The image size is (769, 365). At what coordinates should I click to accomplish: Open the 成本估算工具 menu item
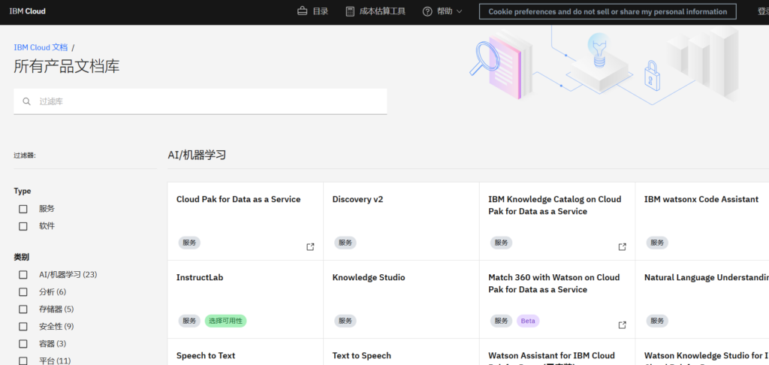(382, 11)
